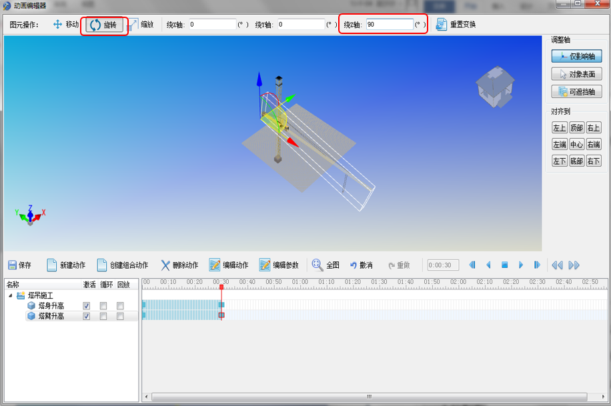The image size is (611, 406).
Task: Click 创建组合动作 create combined action
Action: pos(123,265)
